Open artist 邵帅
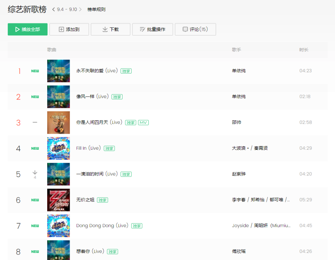This screenshot has width=335, height=260. coord(237,122)
